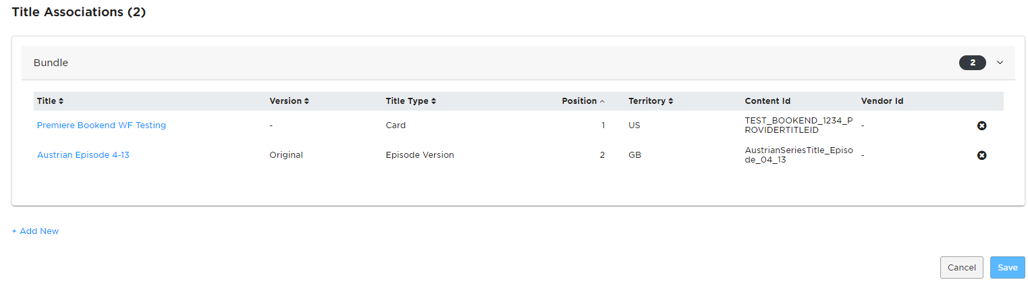This screenshot has width=1028, height=284.
Task: Cancel the changes
Action: click(962, 268)
